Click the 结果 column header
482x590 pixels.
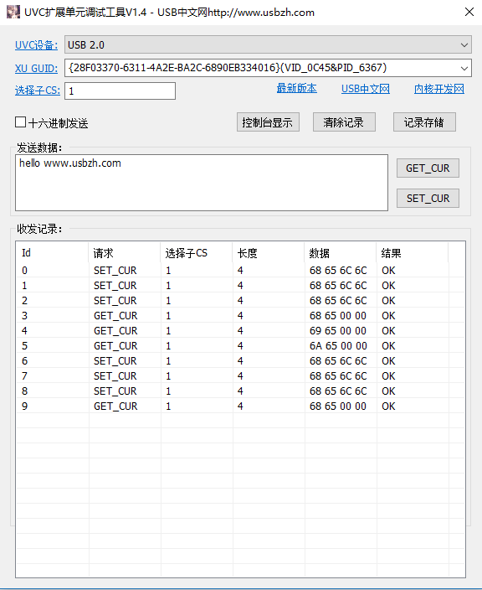coord(412,253)
